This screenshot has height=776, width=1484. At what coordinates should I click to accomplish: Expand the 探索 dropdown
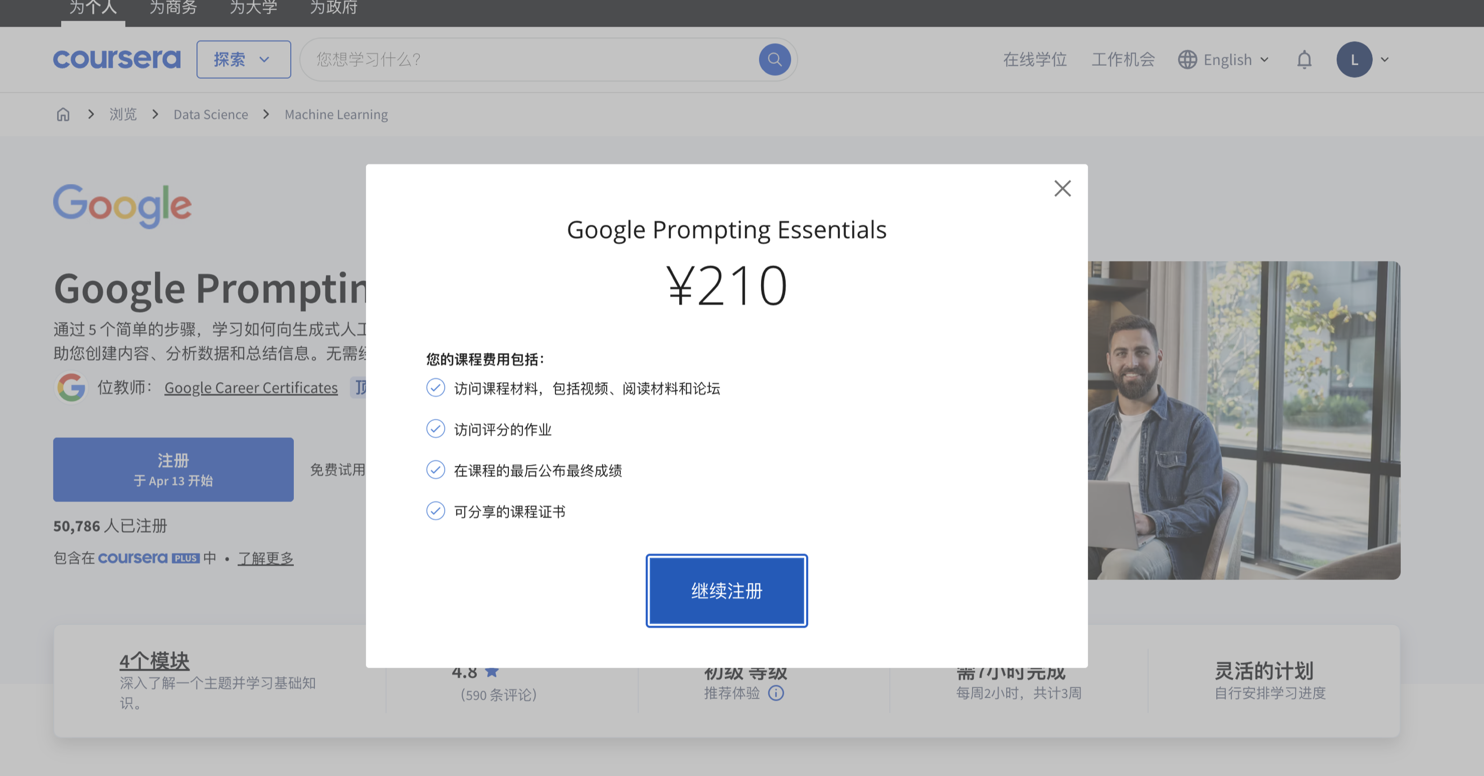(243, 60)
